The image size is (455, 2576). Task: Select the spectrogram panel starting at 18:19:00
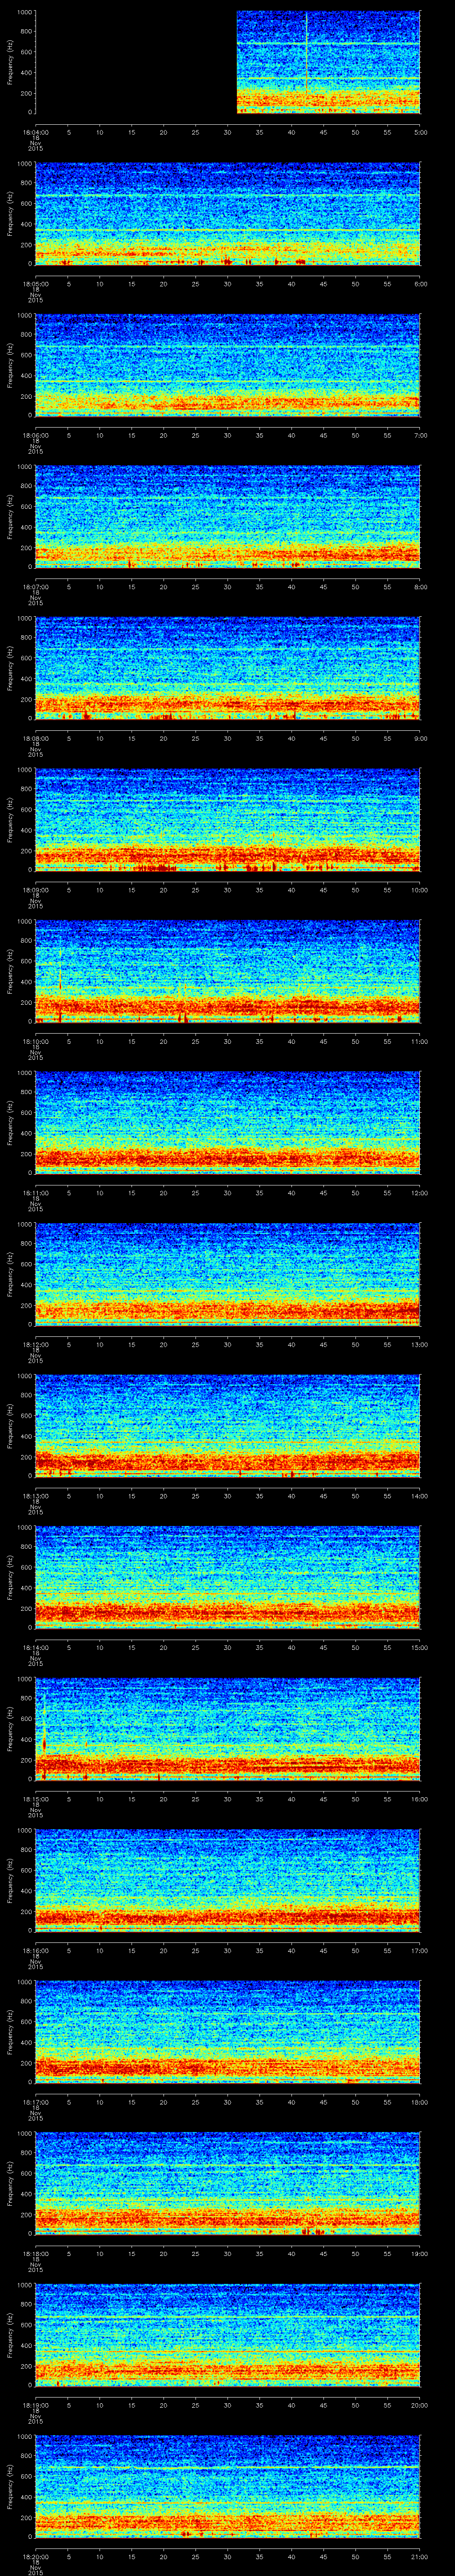click(227, 2334)
